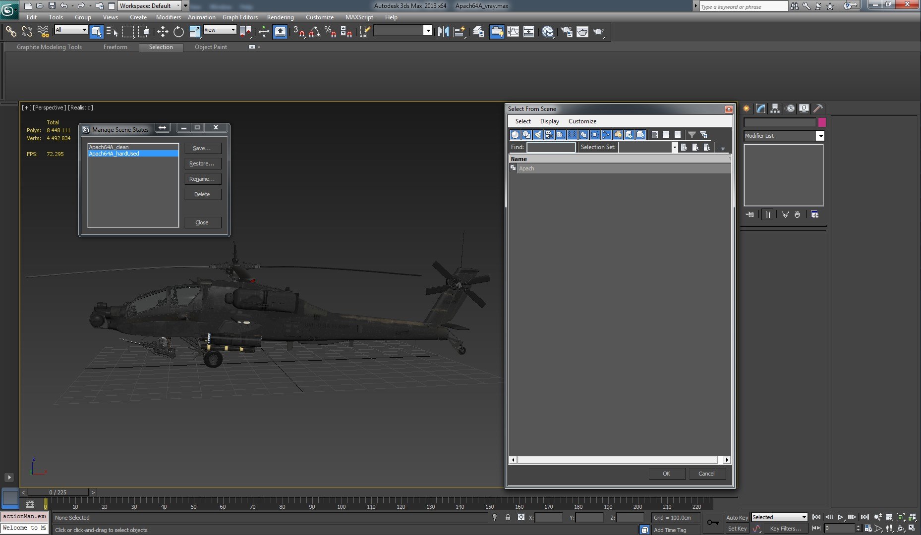Toggle the Selection Lock padlock icon
Image resolution: width=921 pixels, height=535 pixels.
click(x=508, y=517)
